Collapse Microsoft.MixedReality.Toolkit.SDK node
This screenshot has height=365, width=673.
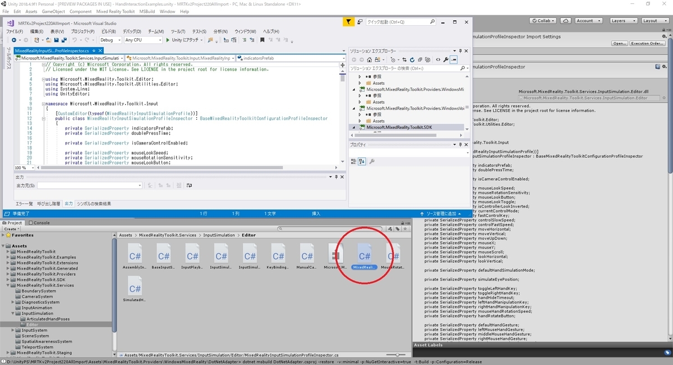354,127
